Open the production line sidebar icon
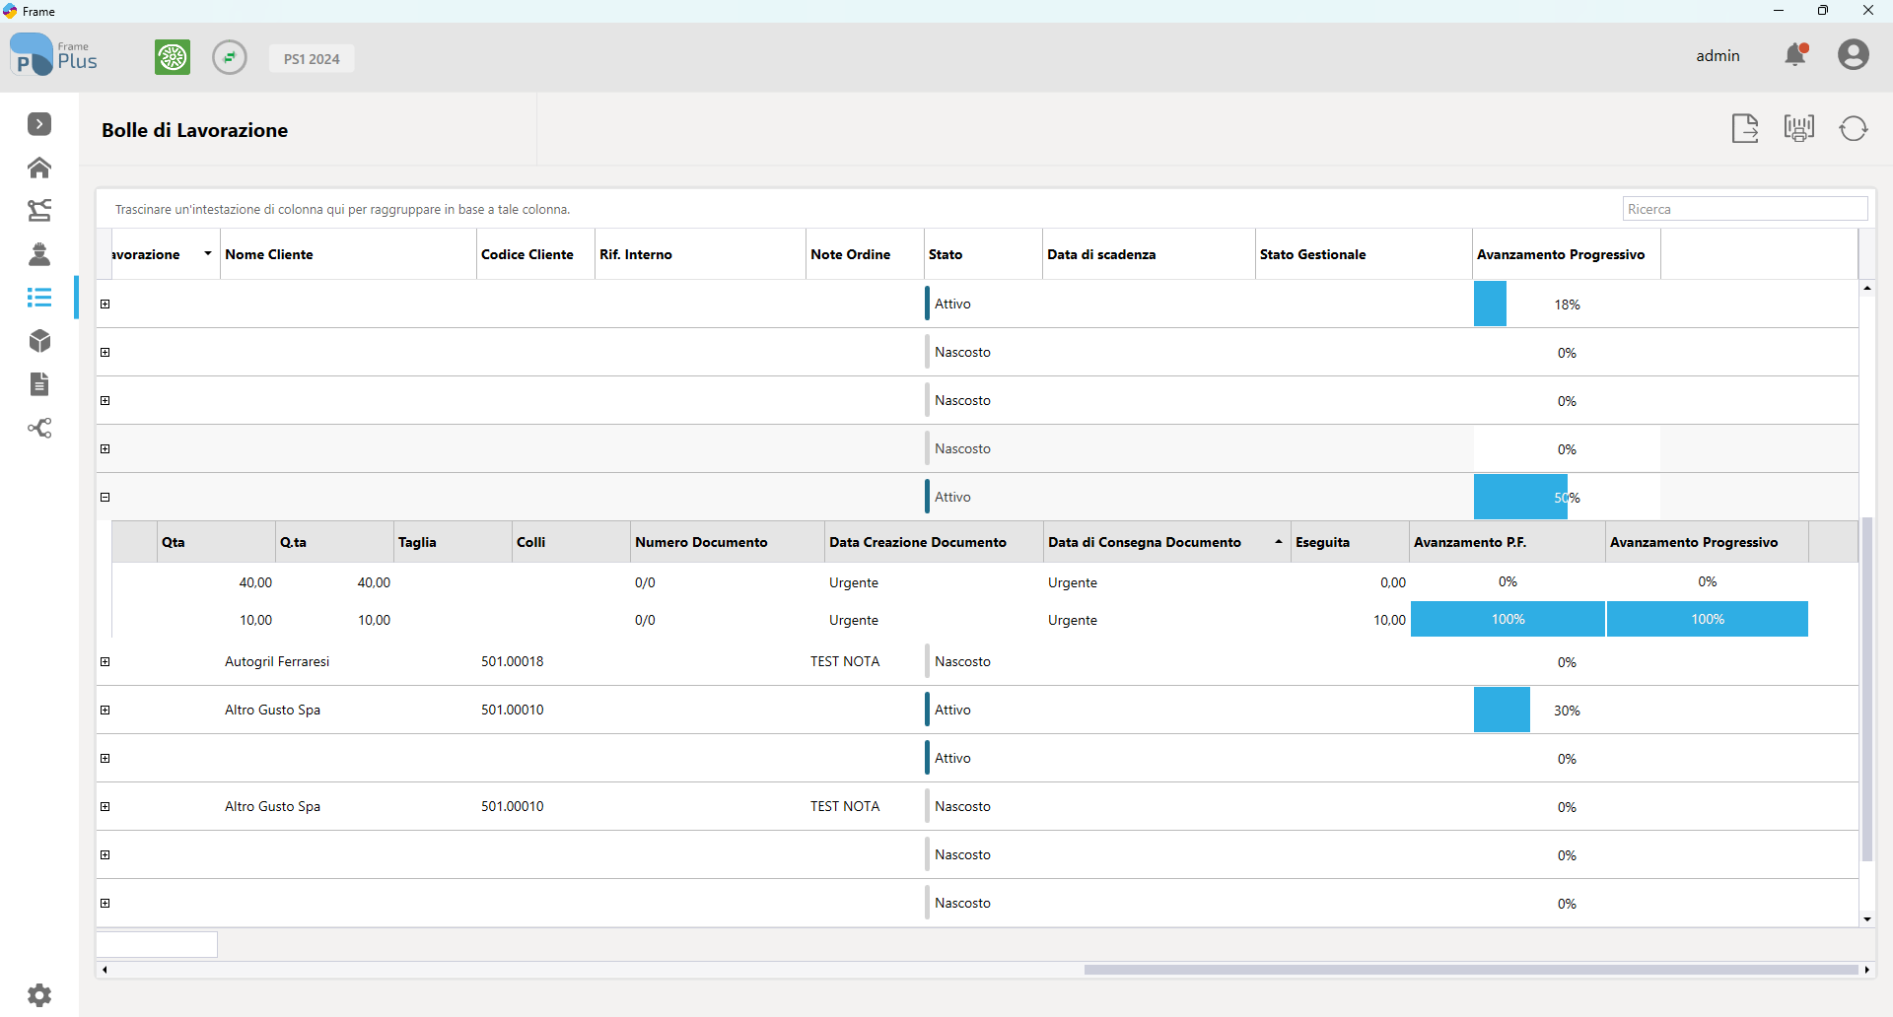 pos(39,210)
